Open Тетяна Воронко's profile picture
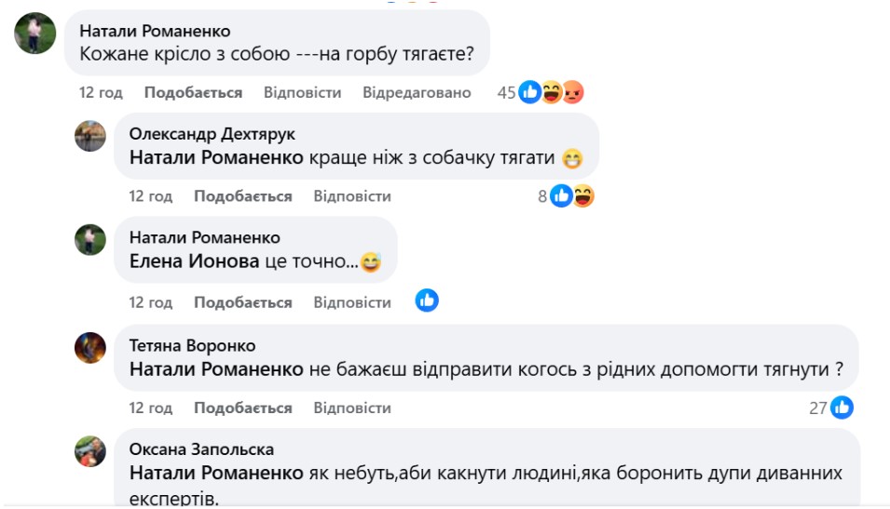This screenshot has width=890, height=509. 90,347
